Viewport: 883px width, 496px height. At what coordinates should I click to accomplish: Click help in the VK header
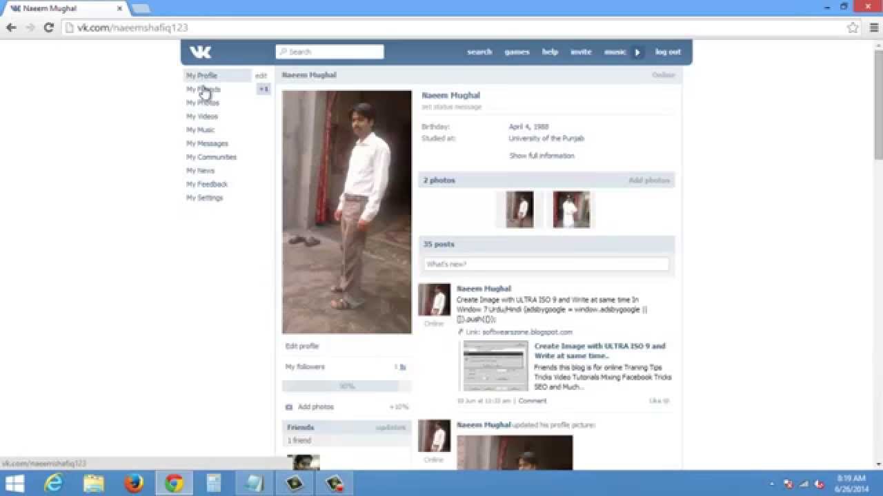(550, 52)
